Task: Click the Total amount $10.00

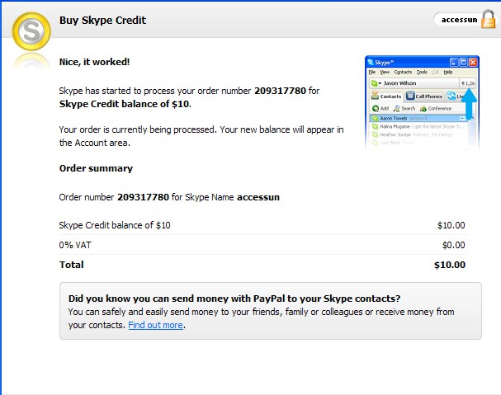Action: point(450,265)
